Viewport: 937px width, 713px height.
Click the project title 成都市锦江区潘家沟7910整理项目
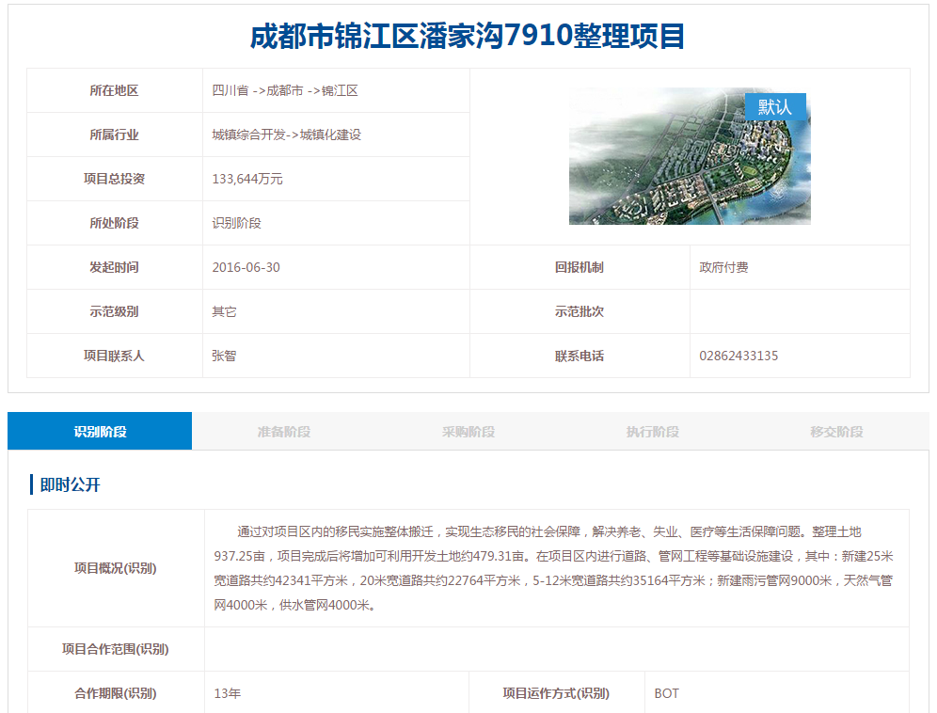coord(468,36)
